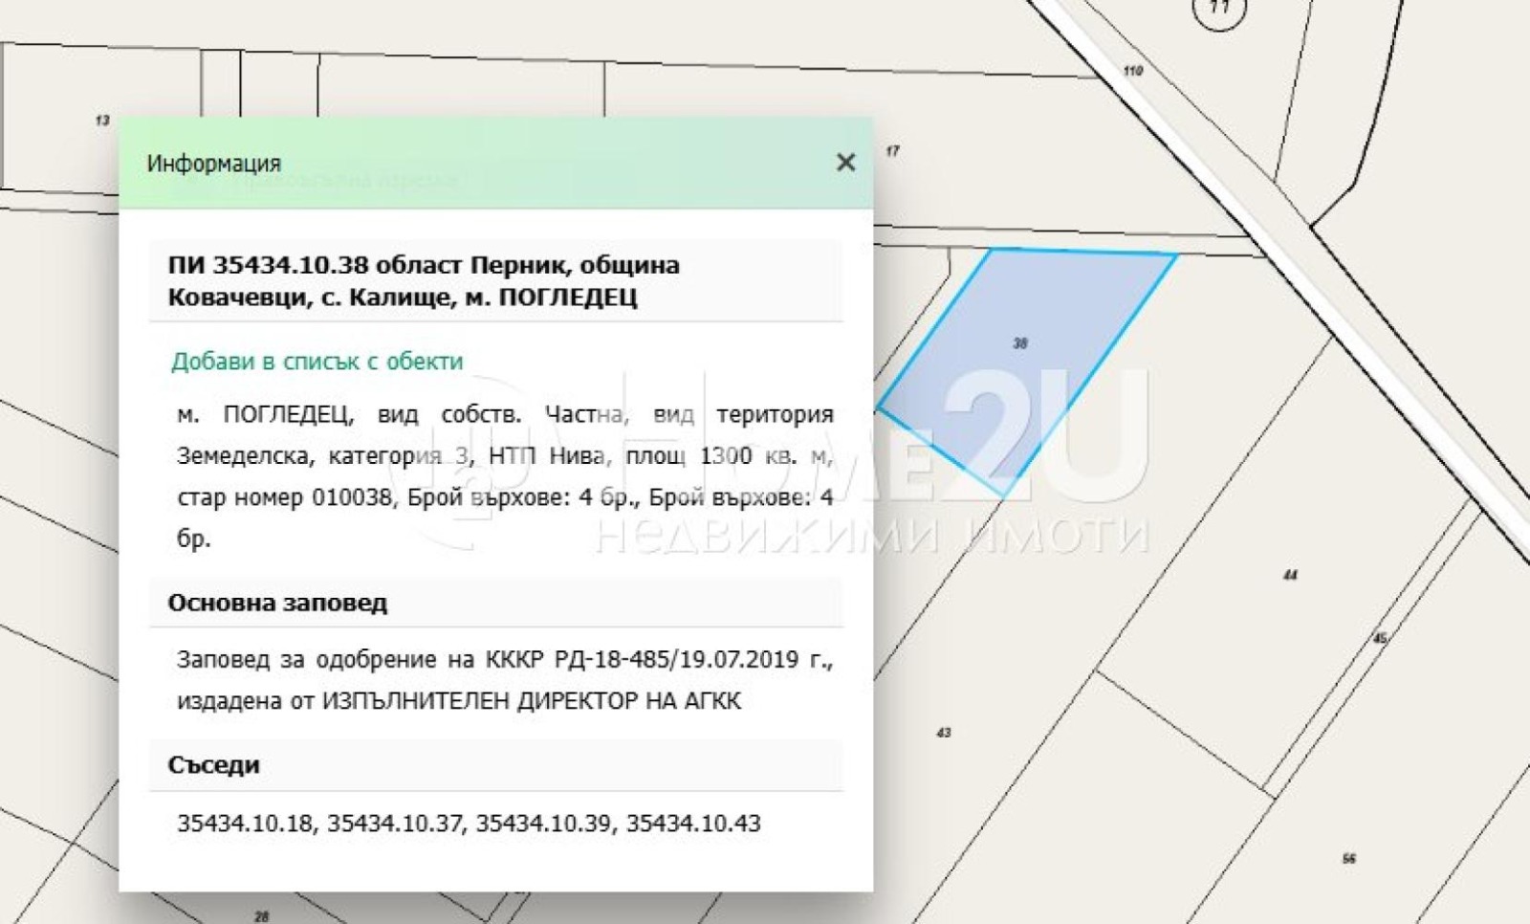Viewport: 1530px width, 924px height.
Task: Click neighbor identifier 35434.10.37
Action: pyautogui.click(x=395, y=824)
